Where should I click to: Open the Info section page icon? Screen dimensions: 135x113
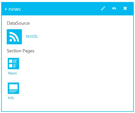pos(13,88)
